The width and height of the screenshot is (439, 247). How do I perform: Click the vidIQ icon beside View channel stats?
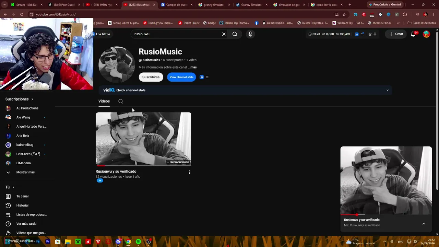coord(202,77)
